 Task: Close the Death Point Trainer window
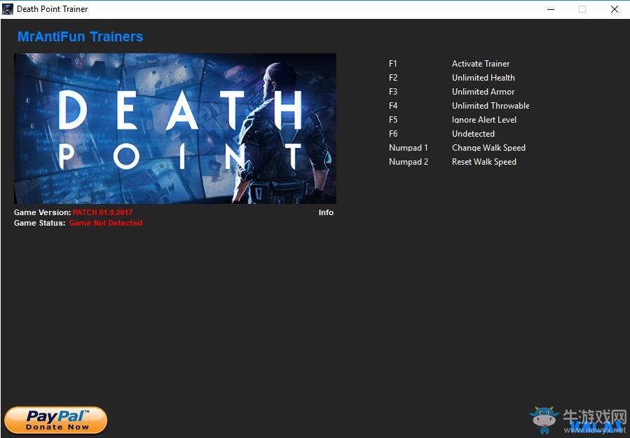point(615,9)
